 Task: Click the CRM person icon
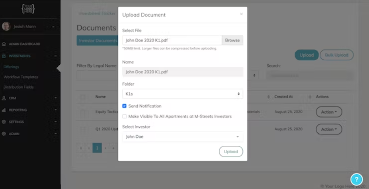4,98
